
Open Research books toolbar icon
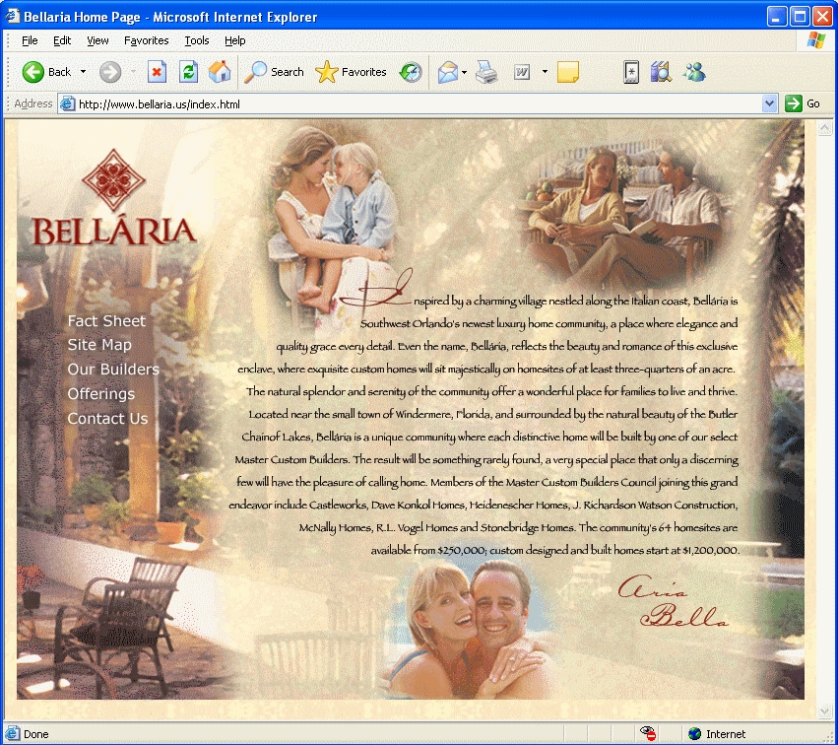661,72
